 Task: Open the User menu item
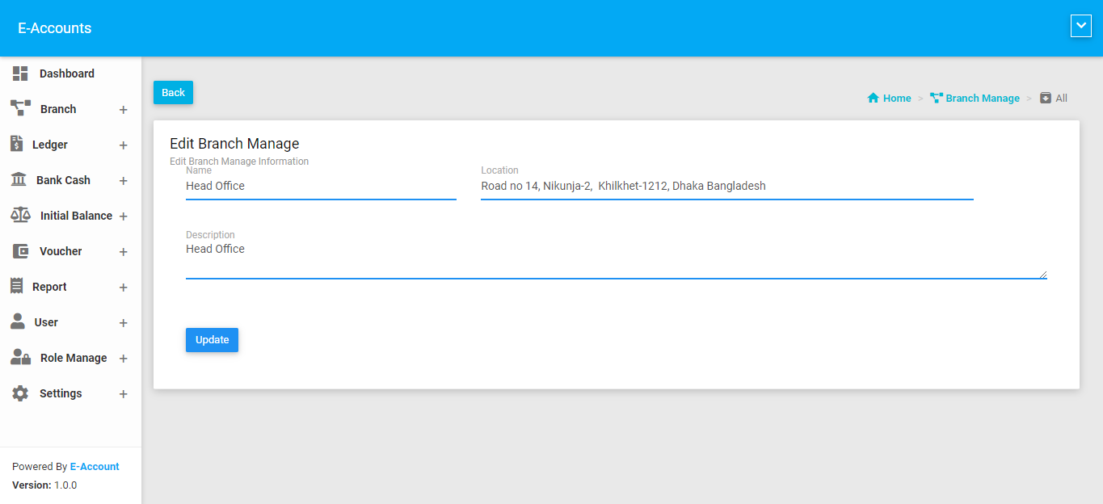point(46,322)
